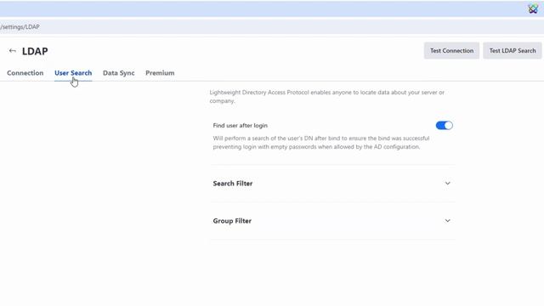This screenshot has height=306, width=544.
Task: Click the LDAP page title
Action: coord(35,51)
